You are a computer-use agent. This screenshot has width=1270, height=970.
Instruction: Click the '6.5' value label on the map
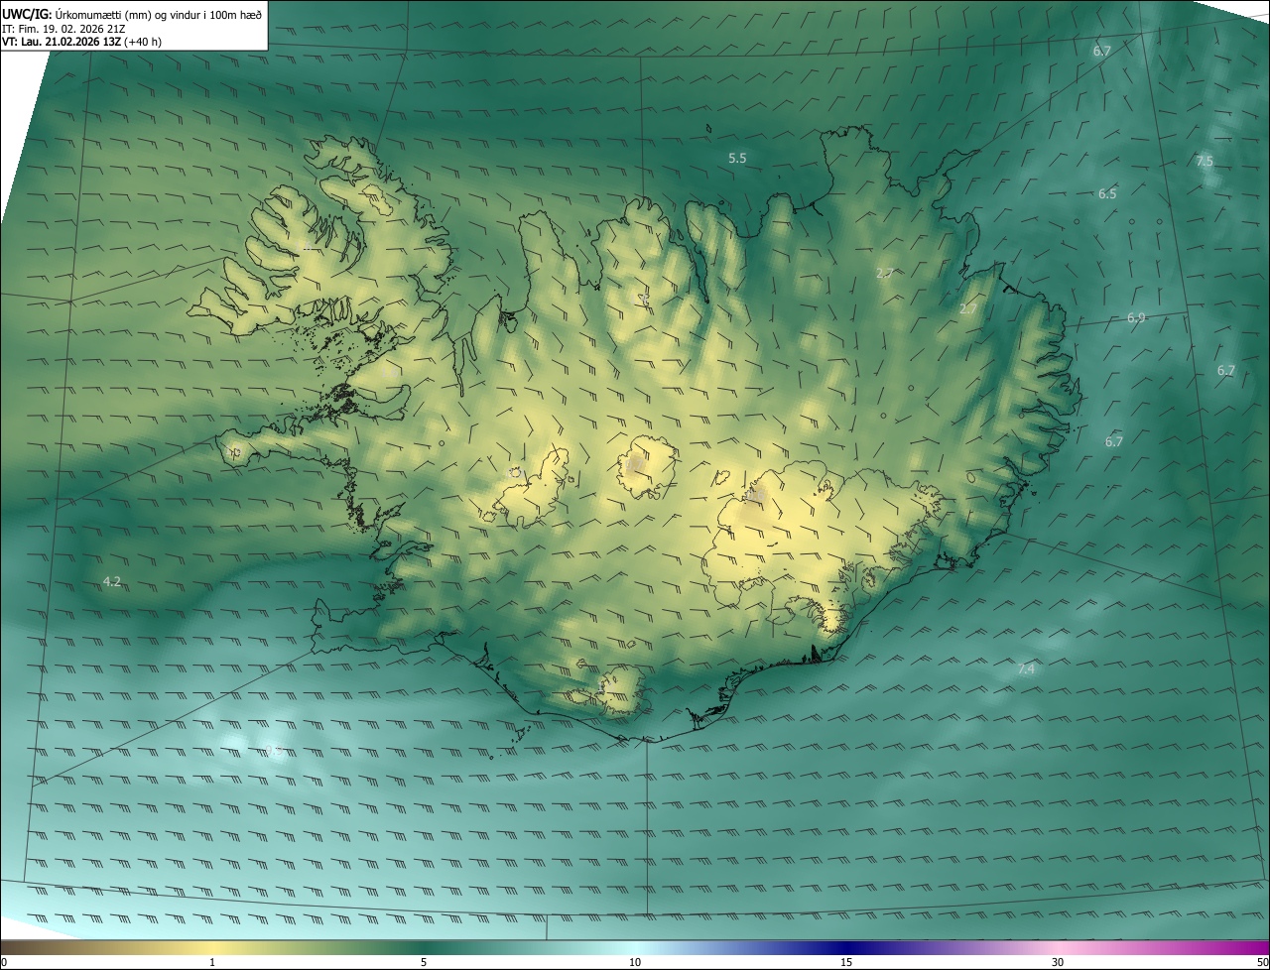point(1107,194)
